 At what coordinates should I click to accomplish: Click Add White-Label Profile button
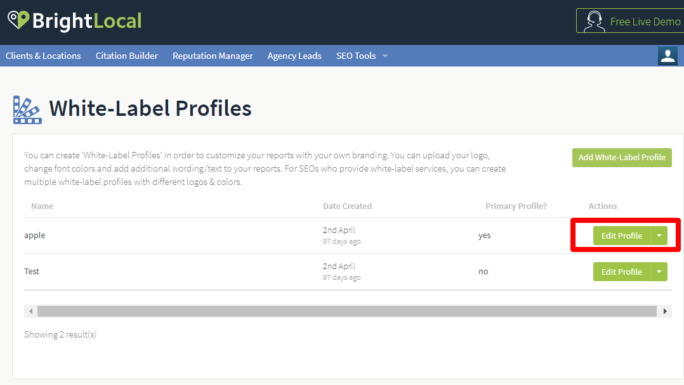(622, 157)
